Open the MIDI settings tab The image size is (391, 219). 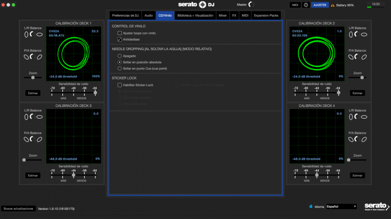click(245, 15)
